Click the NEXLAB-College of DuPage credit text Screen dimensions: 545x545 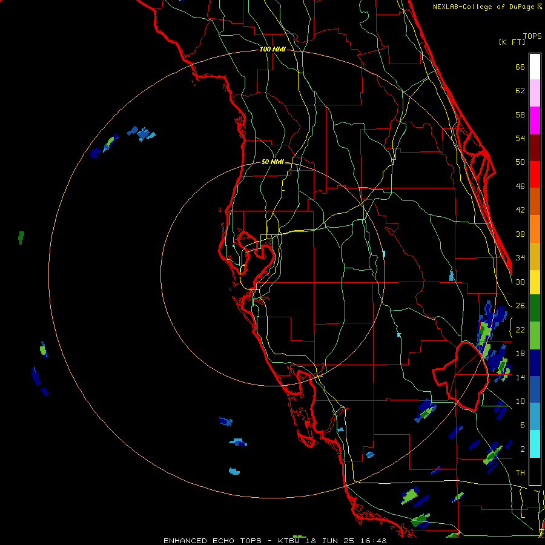484,7
